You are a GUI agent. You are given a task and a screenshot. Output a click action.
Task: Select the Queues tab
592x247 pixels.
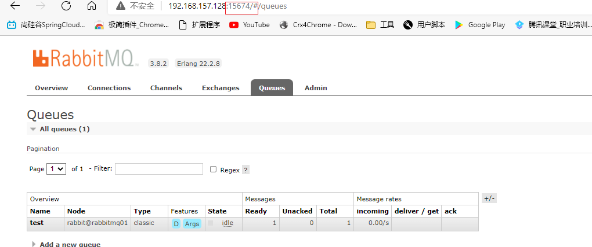(272, 88)
